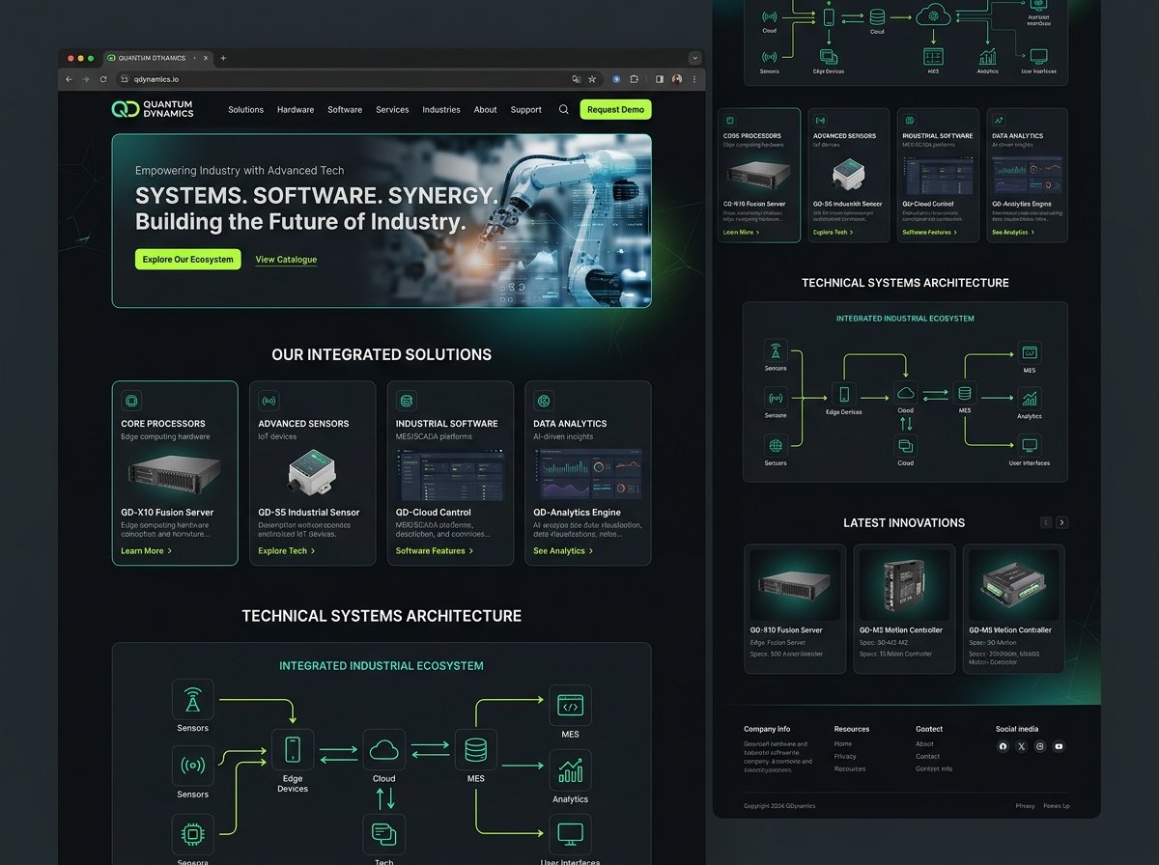Open GD-X10 Fusion Server thumbnail in Latest Innovations
1159x865 pixels.
(795, 585)
